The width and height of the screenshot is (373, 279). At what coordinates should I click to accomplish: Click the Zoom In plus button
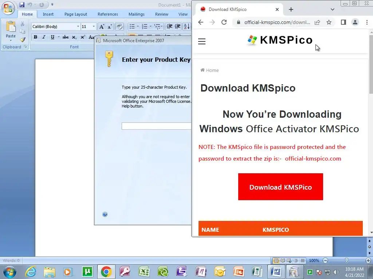coord(368,260)
